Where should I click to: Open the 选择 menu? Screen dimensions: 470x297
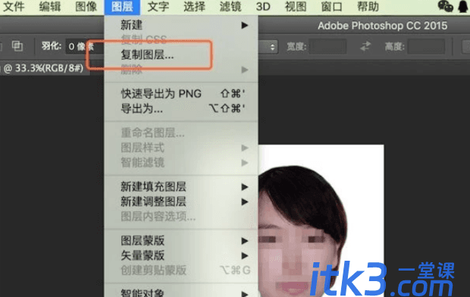194,7
